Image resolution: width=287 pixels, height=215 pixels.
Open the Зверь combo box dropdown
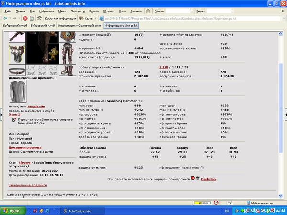[x=232, y=11]
